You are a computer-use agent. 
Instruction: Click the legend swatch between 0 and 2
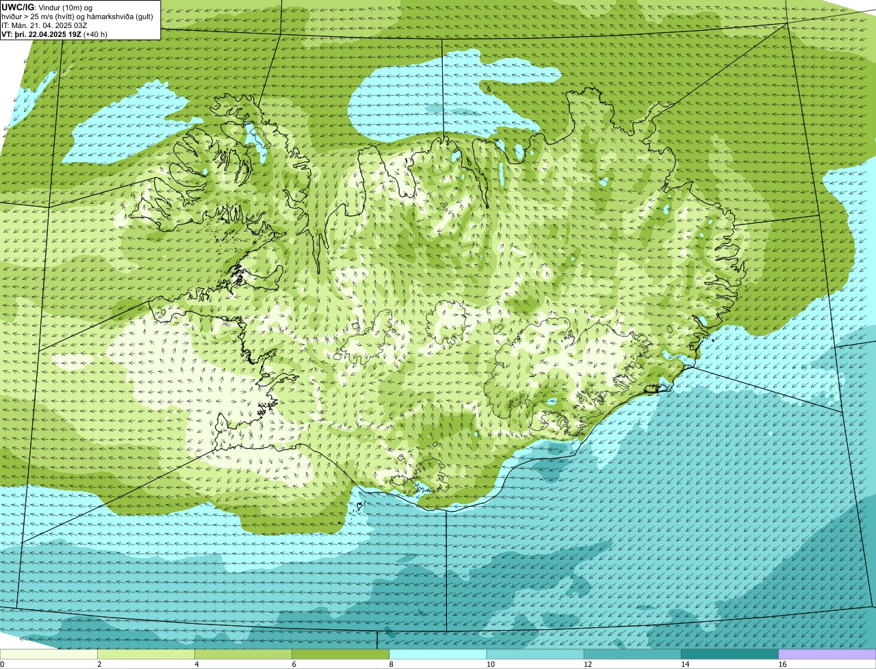pyautogui.click(x=49, y=654)
